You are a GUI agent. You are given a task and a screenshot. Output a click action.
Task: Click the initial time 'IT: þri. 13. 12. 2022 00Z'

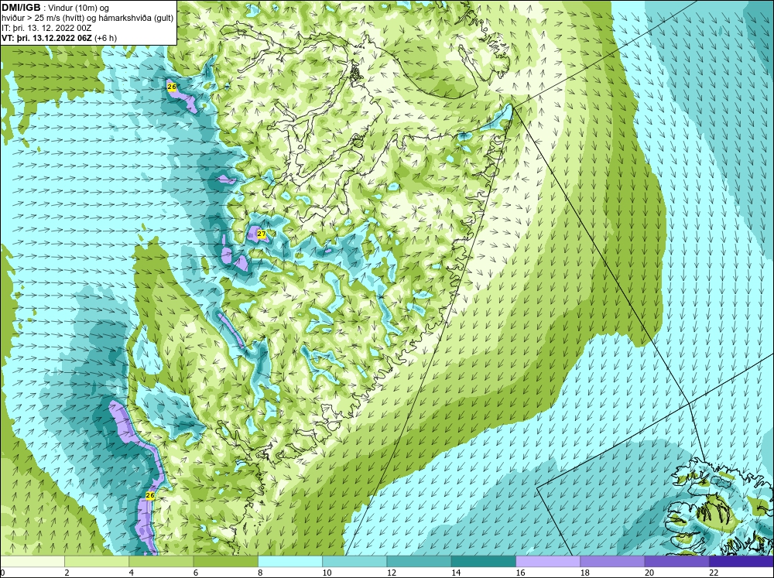pyautogui.click(x=47, y=28)
